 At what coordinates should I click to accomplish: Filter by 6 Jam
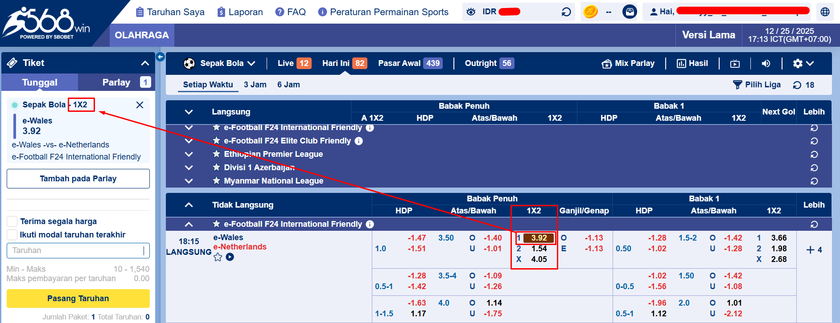[288, 85]
